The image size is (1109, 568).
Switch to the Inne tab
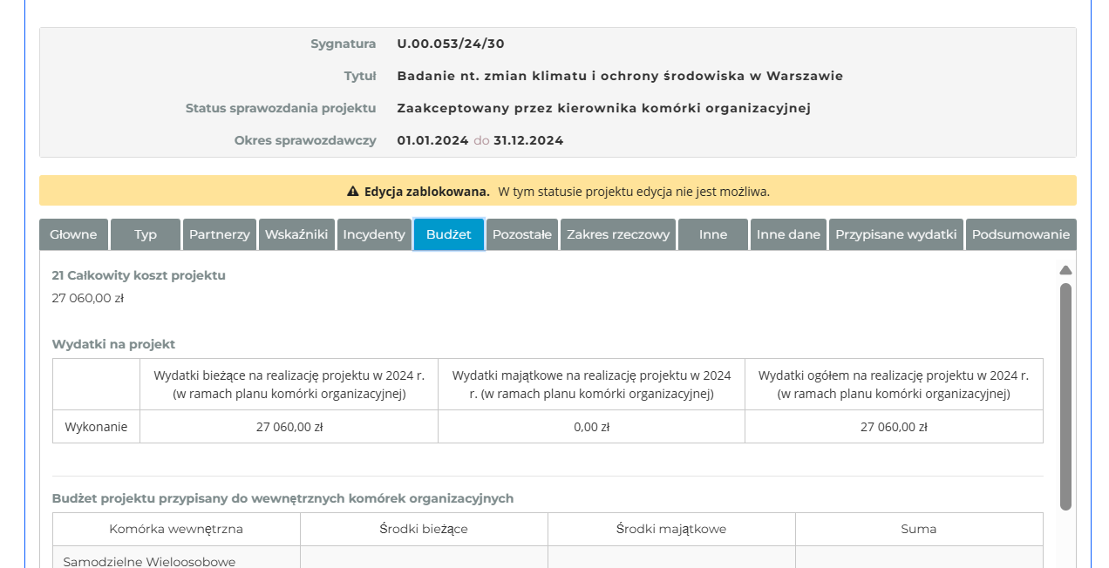(x=712, y=234)
